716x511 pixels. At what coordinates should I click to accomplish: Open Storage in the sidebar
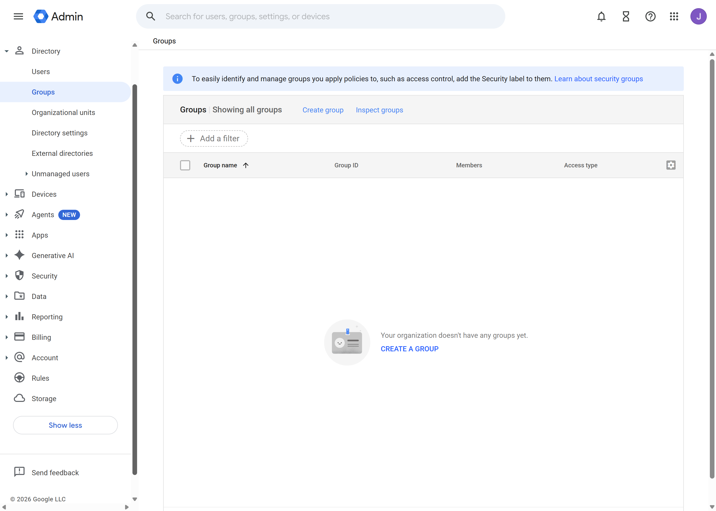coord(44,398)
